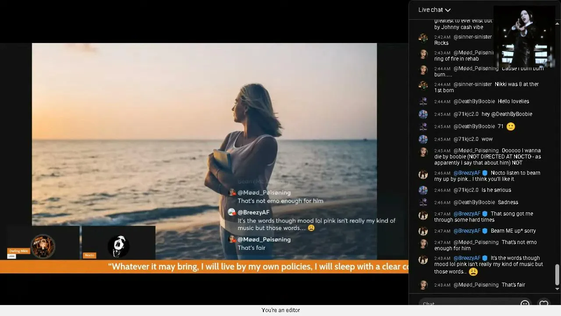Click avatar beside the 'Sadness' message
Image resolution: width=561 pixels, height=316 pixels.
pos(423,202)
